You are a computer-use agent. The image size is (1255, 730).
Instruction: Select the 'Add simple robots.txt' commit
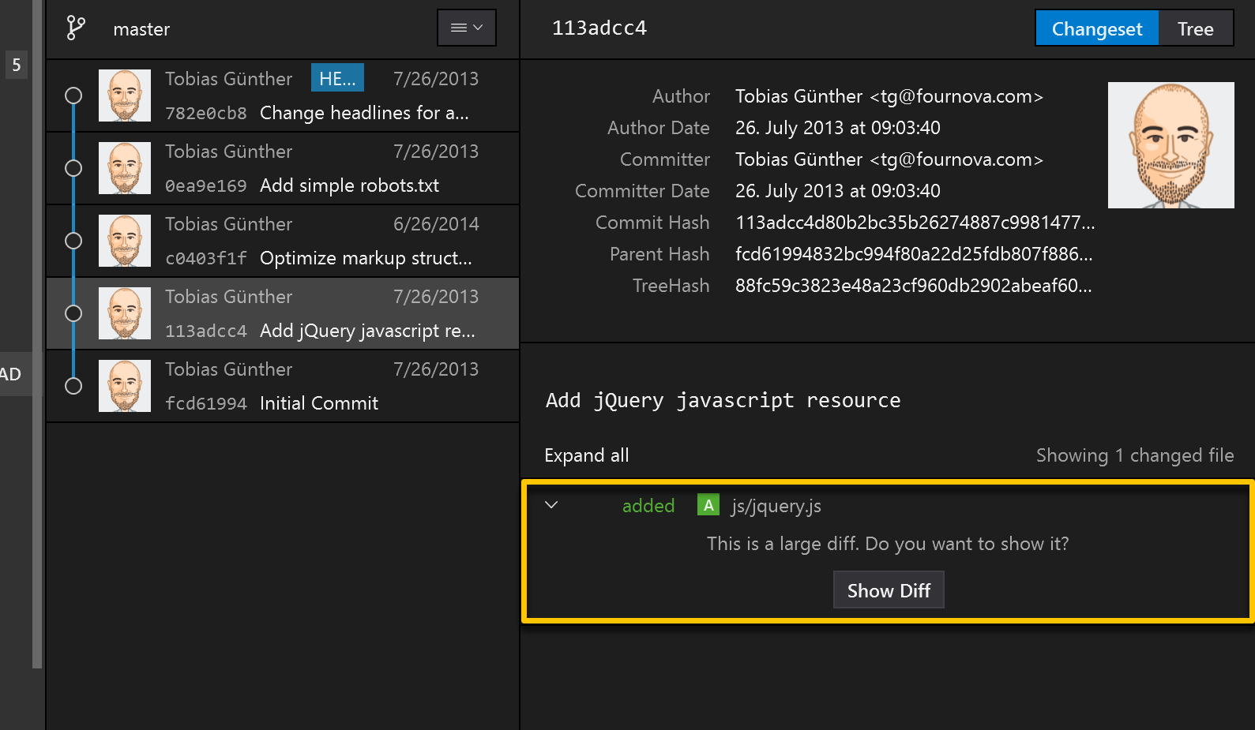coord(349,185)
